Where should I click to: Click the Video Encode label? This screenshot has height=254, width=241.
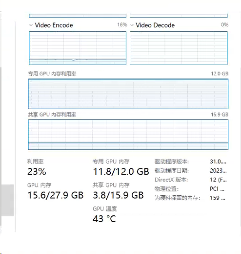[x=54, y=25]
